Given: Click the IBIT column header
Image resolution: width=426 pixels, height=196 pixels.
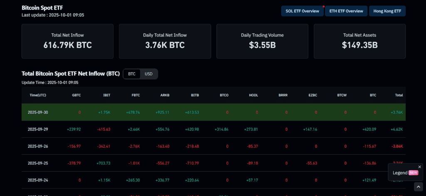Looking at the screenshot, I should click(x=106, y=95).
